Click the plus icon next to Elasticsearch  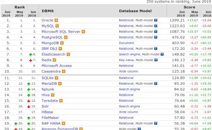click(69, 55)
